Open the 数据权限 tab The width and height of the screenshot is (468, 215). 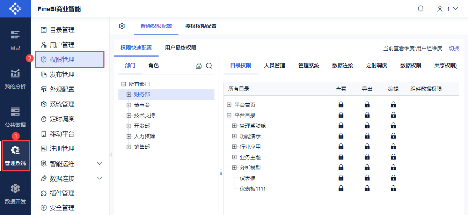(x=411, y=66)
